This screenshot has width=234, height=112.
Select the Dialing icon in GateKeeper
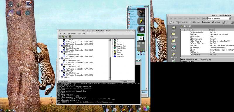click(115, 52)
